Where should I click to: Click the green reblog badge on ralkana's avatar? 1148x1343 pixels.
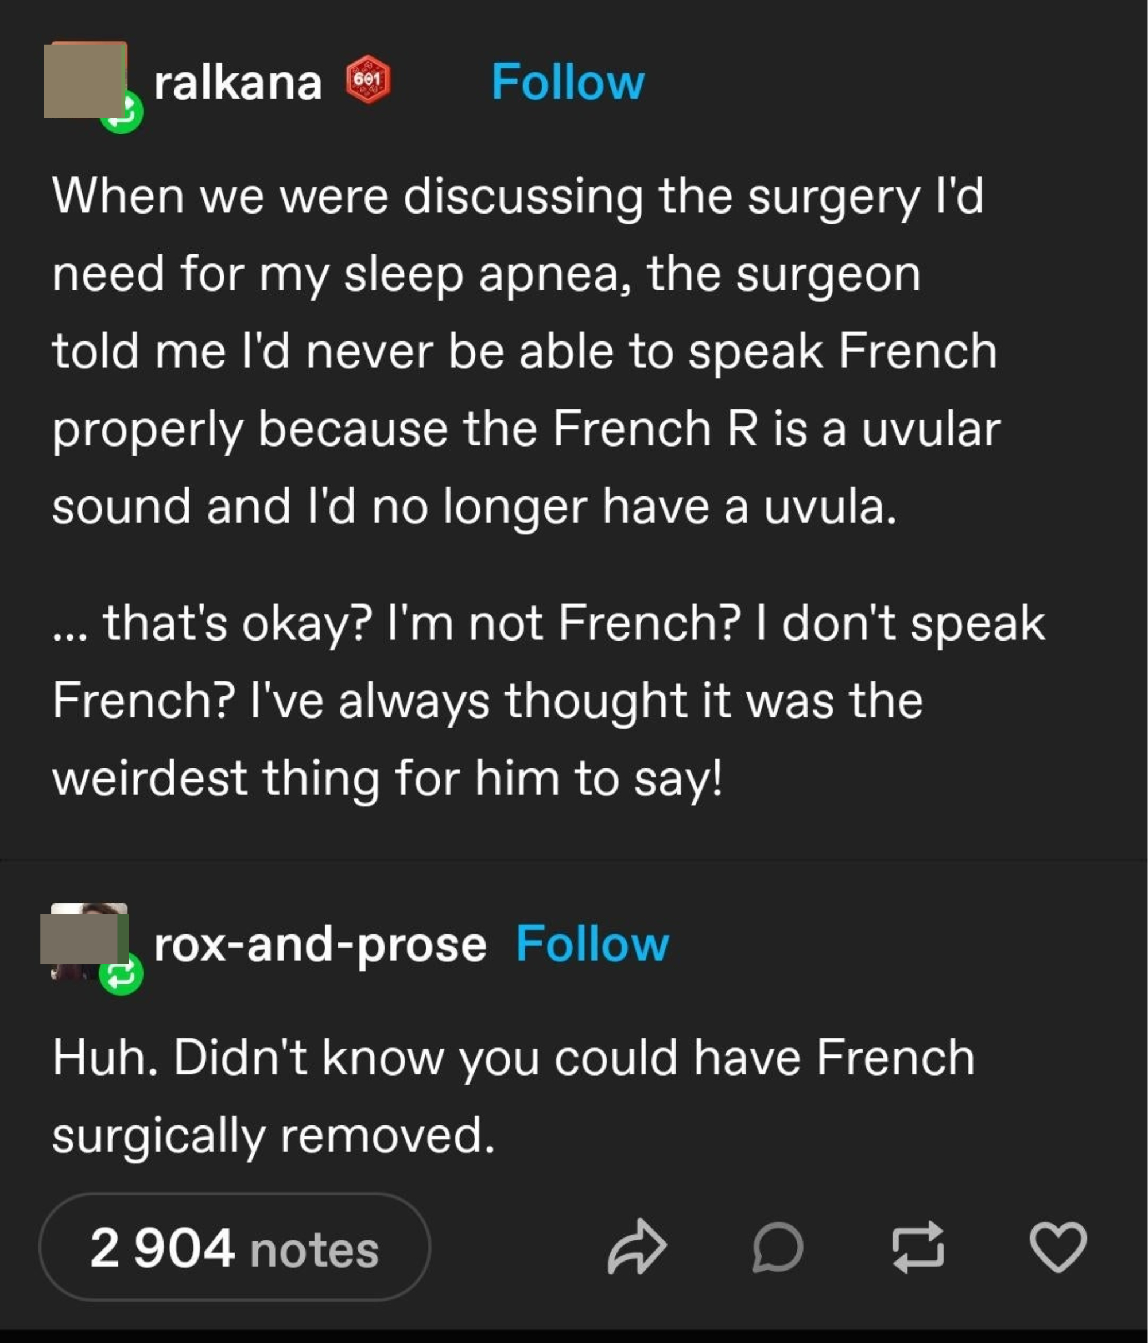click(121, 112)
